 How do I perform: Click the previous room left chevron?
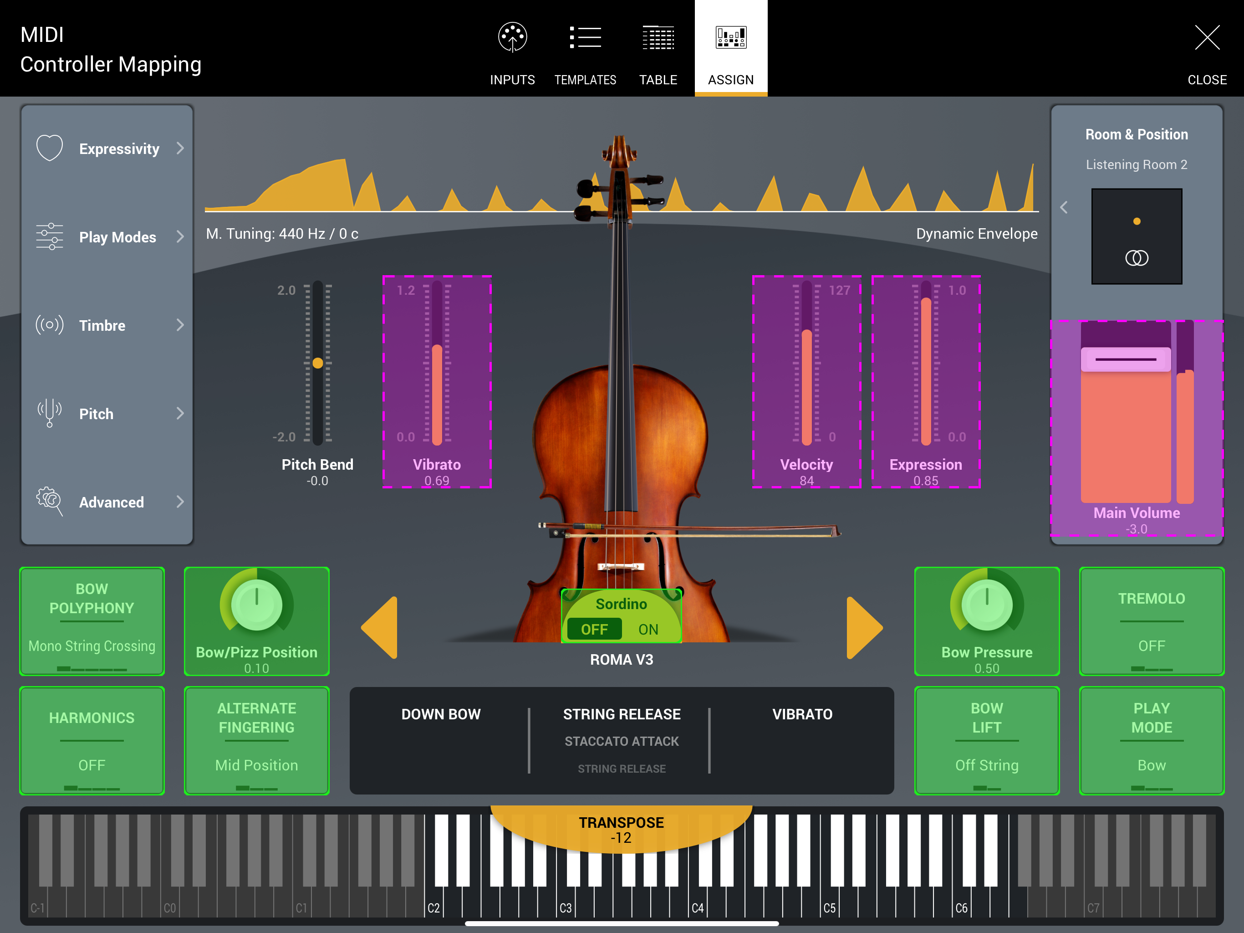click(x=1064, y=208)
